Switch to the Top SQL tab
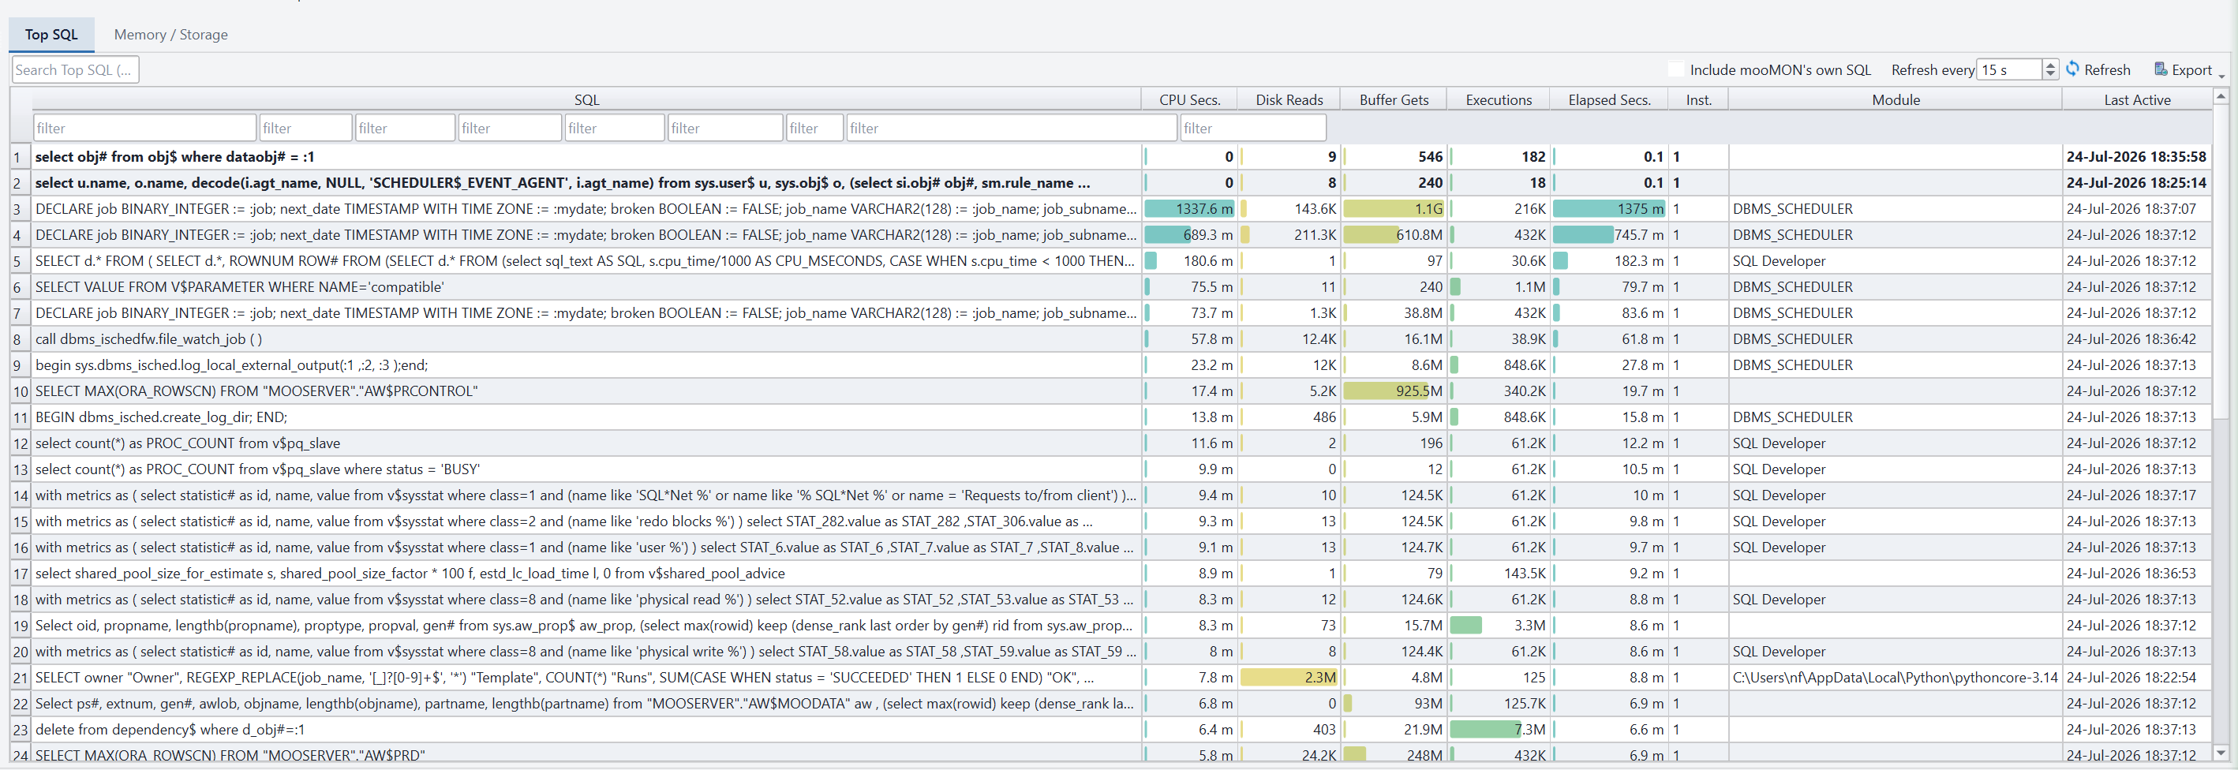 (51, 35)
